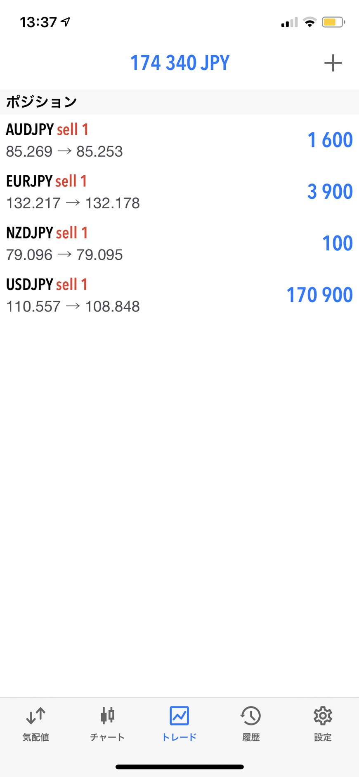The image size is (359, 777).
Task: Tap the Wi-Fi status icon
Action: (x=309, y=22)
